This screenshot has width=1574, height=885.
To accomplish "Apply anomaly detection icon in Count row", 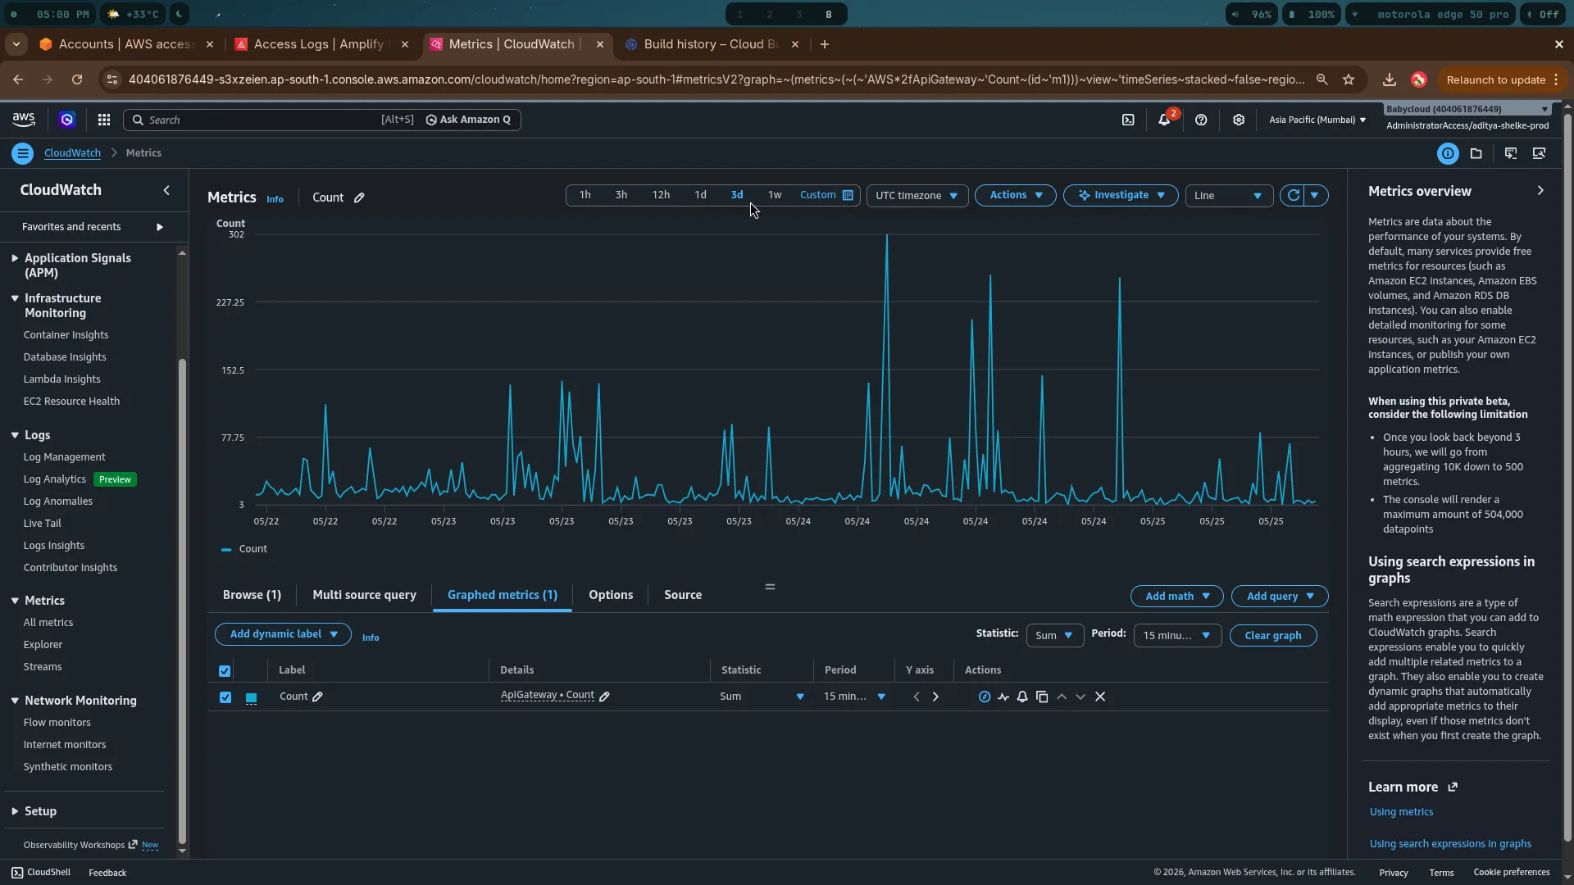I will click(x=1003, y=697).
